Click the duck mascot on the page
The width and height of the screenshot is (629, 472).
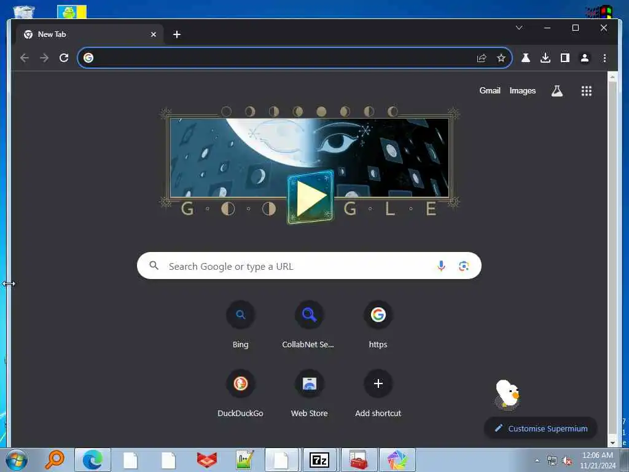click(x=507, y=395)
